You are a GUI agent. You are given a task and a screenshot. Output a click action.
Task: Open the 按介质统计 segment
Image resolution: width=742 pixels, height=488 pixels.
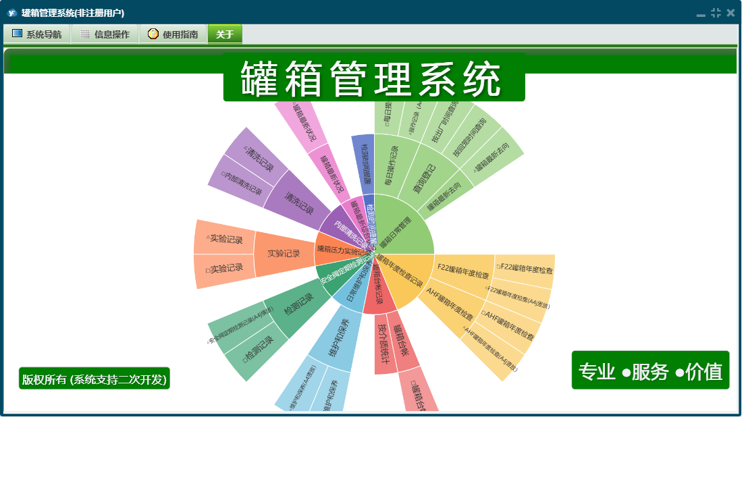tap(384, 343)
